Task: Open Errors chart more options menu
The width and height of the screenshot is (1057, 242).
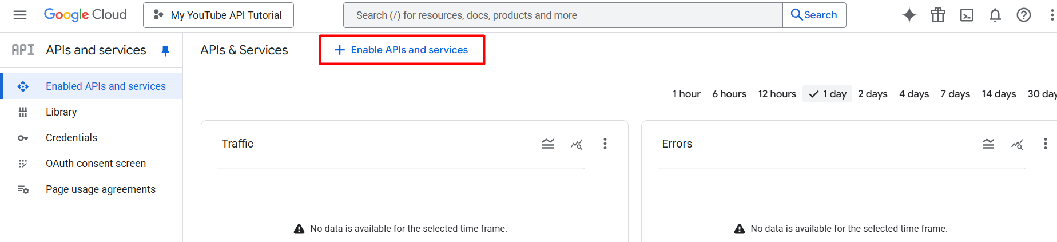Action: pos(1046,144)
